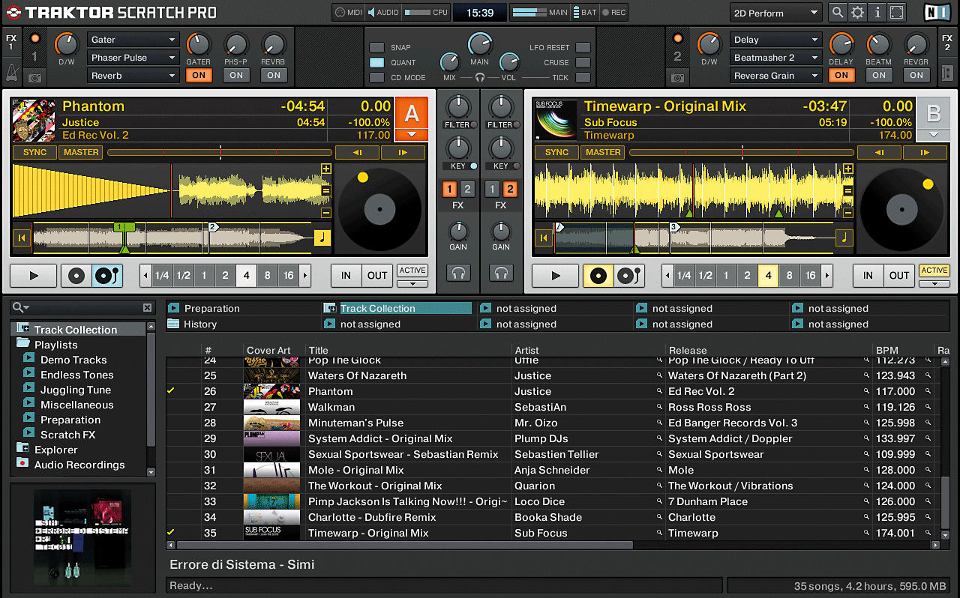The width and height of the screenshot is (960, 598).
Task: Click the scratch turntable icon on Deck B
Action: pyautogui.click(x=628, y=276)
